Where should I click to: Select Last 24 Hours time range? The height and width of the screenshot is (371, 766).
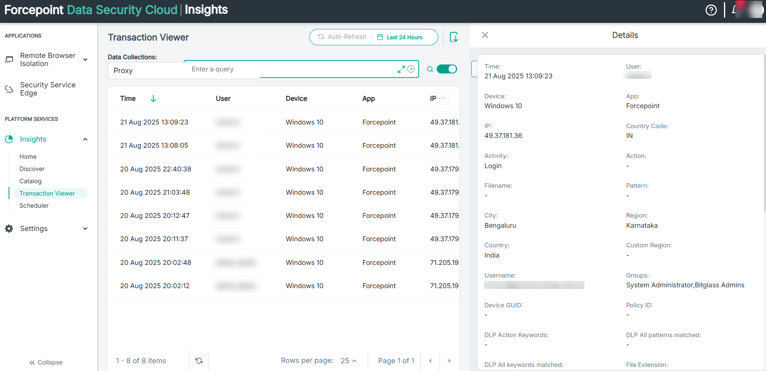(400, 37)
